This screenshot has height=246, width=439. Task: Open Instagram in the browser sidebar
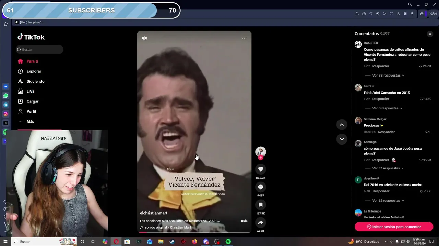5,114
